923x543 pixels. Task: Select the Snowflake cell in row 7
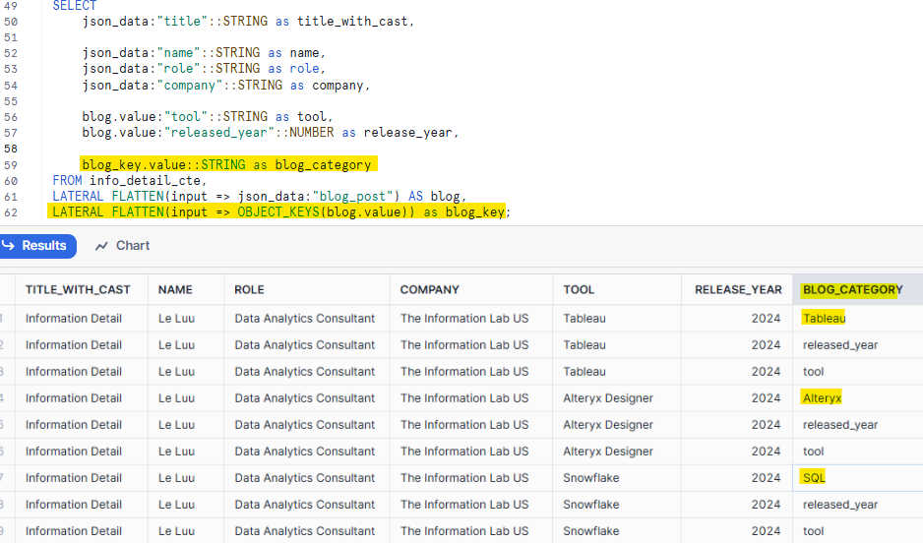point(591,478)
